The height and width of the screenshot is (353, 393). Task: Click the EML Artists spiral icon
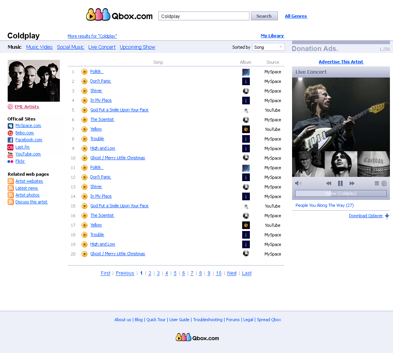tap(10, 107)
